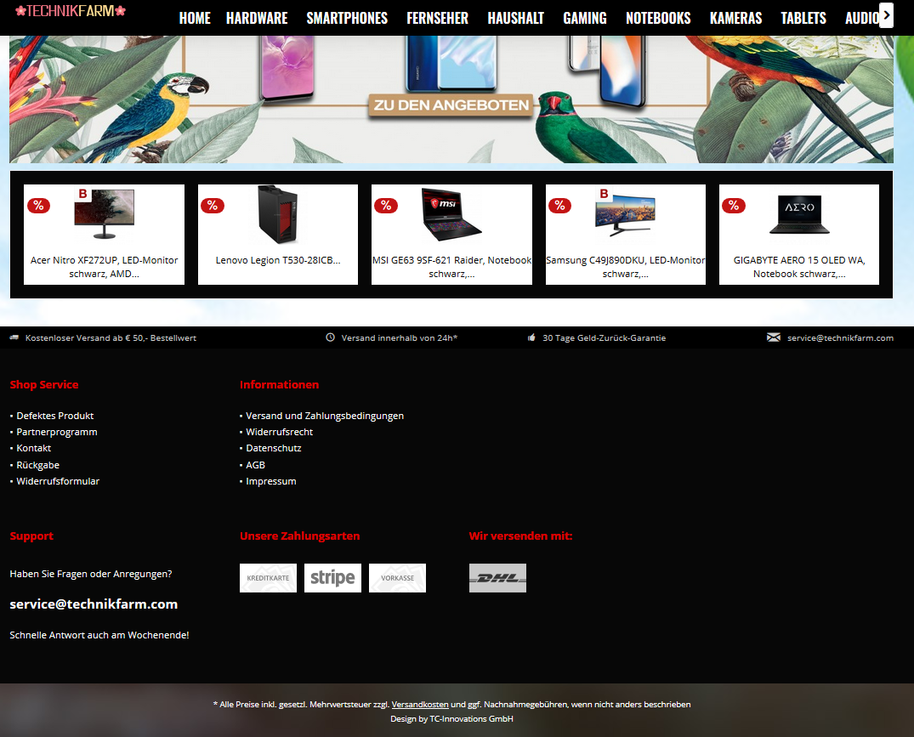Click the clock icon beside 24h shipping

[330, 337]
